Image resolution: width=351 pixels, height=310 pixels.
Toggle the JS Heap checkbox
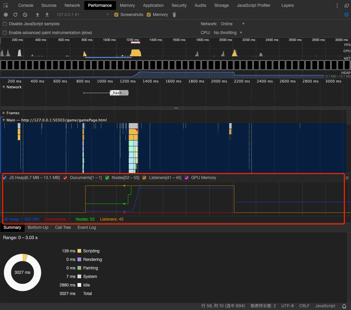(5, 178)
